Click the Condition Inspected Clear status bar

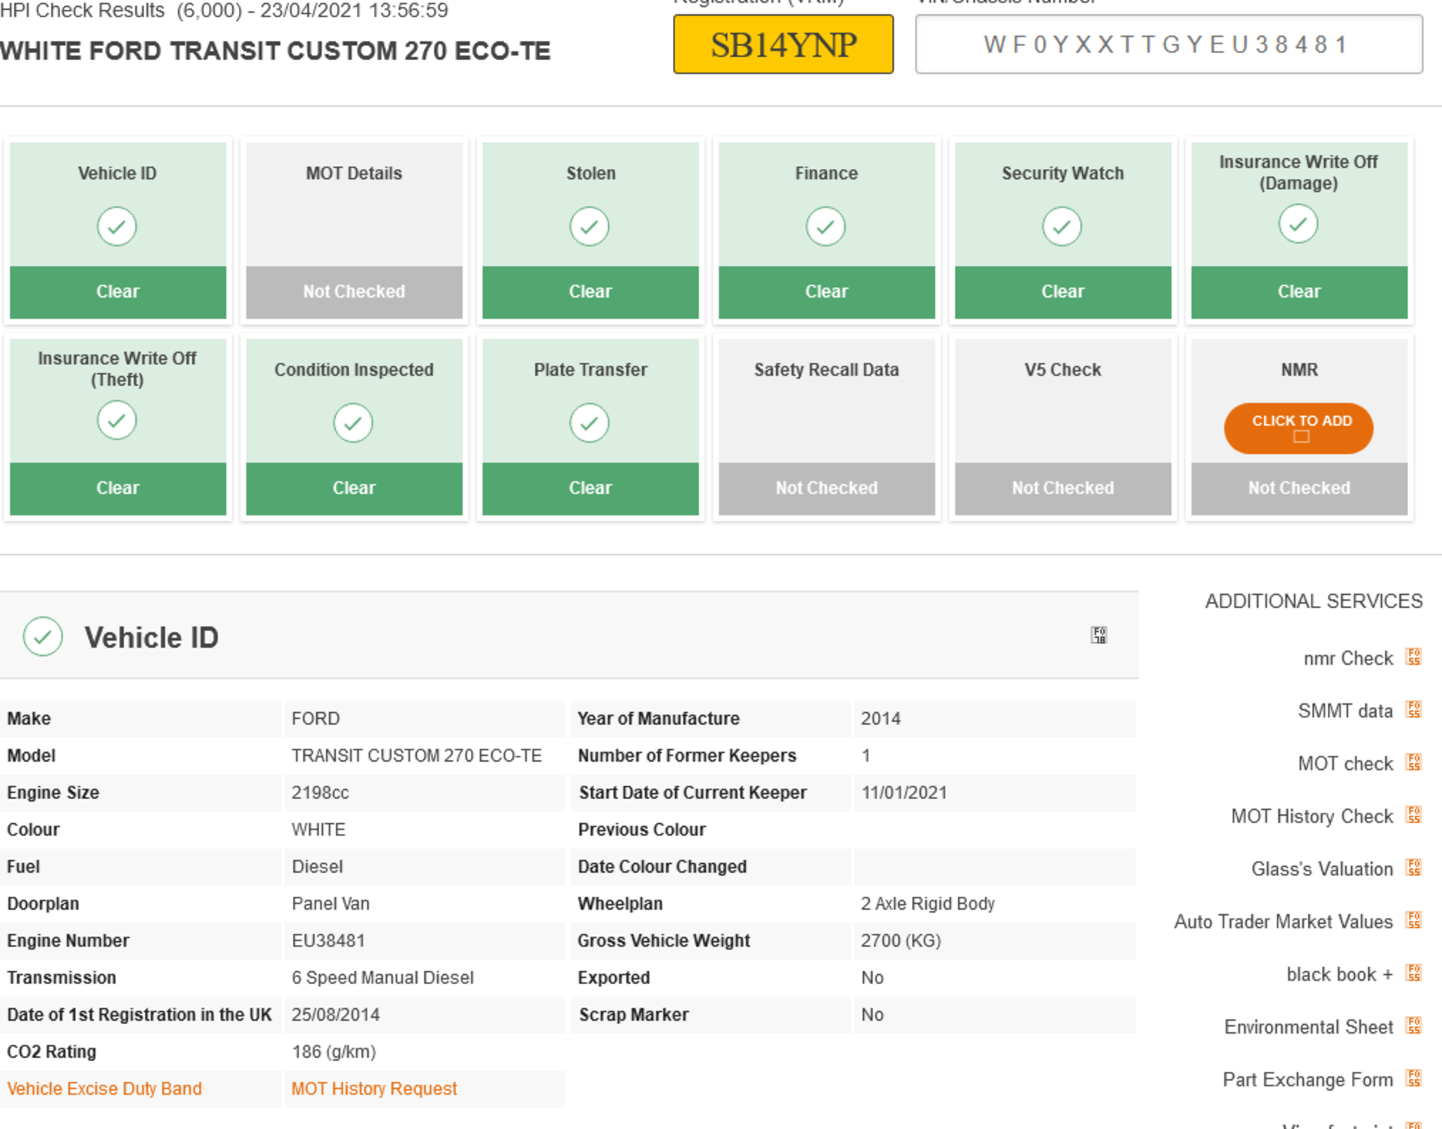point(354,488)
